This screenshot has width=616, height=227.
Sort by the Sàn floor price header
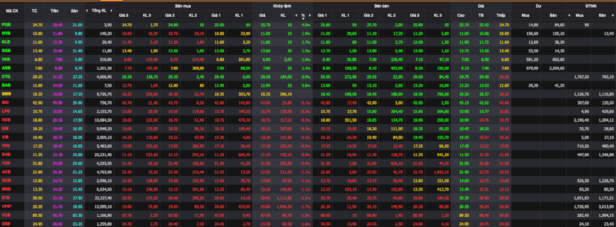tap(74, 11)
